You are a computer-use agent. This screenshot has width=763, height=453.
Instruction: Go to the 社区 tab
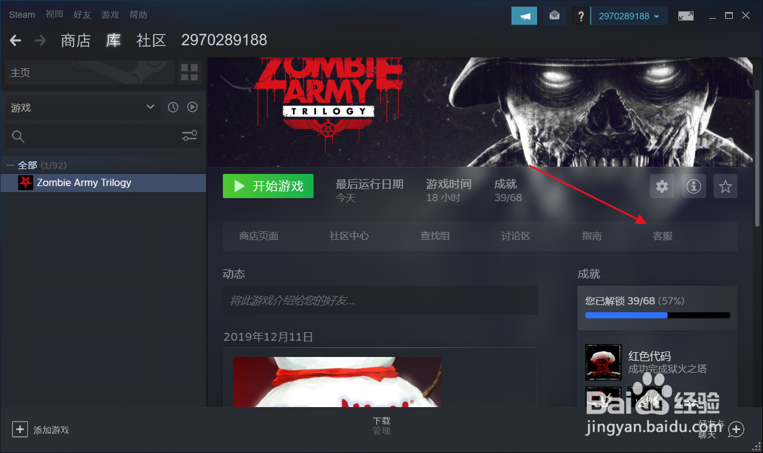tap(151, 40)
